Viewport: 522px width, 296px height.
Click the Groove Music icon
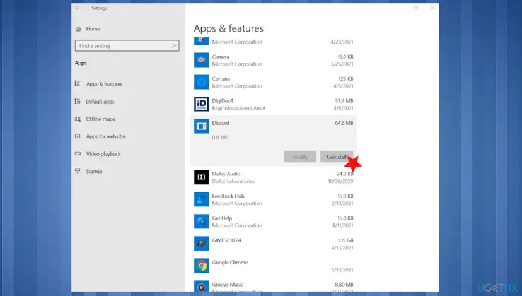201,287
